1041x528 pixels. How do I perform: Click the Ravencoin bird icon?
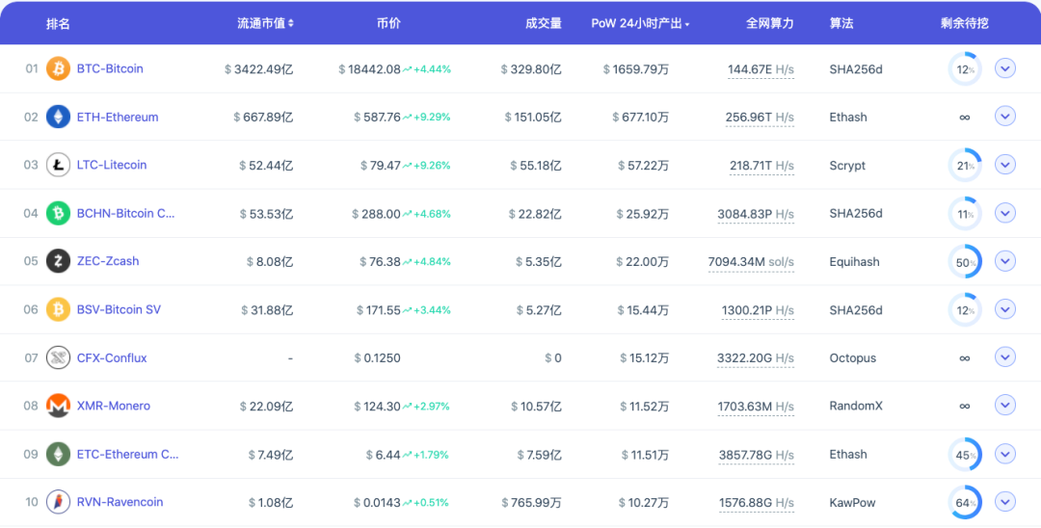tap(59, 502)
